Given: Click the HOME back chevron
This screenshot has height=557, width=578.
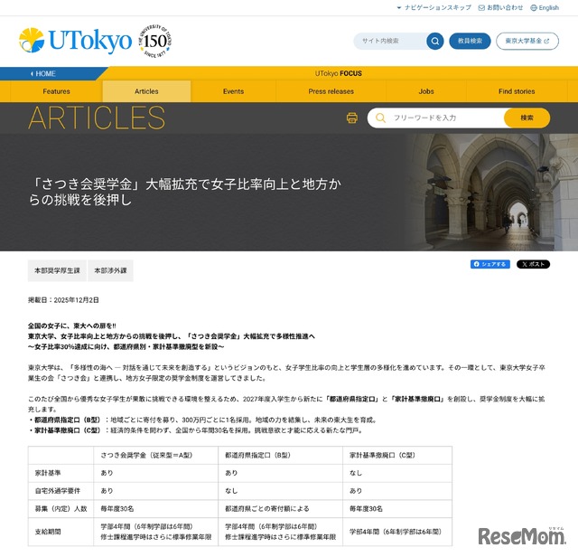Looking at the screenshot, I should [33, 74].
